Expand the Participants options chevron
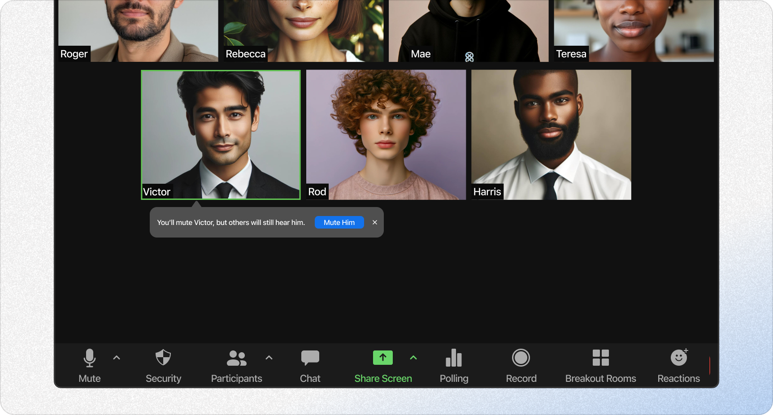 [x=269, y=358]
